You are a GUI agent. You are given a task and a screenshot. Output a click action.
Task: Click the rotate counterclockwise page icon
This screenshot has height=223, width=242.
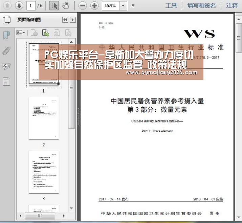(57, 33)
